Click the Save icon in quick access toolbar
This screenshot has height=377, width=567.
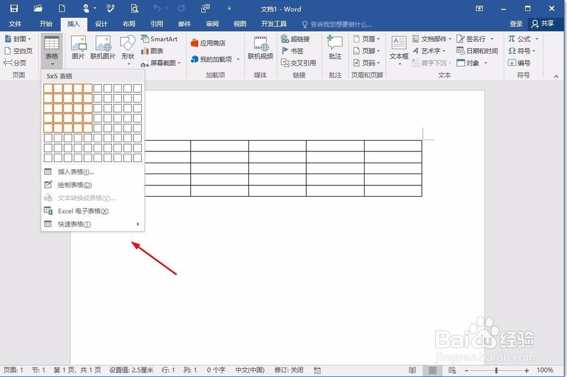coord(14,9)
